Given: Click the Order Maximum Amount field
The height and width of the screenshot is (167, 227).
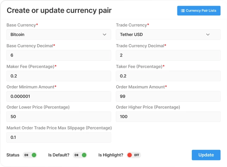Looking at the screenshot, I should [x=168, y=96].
